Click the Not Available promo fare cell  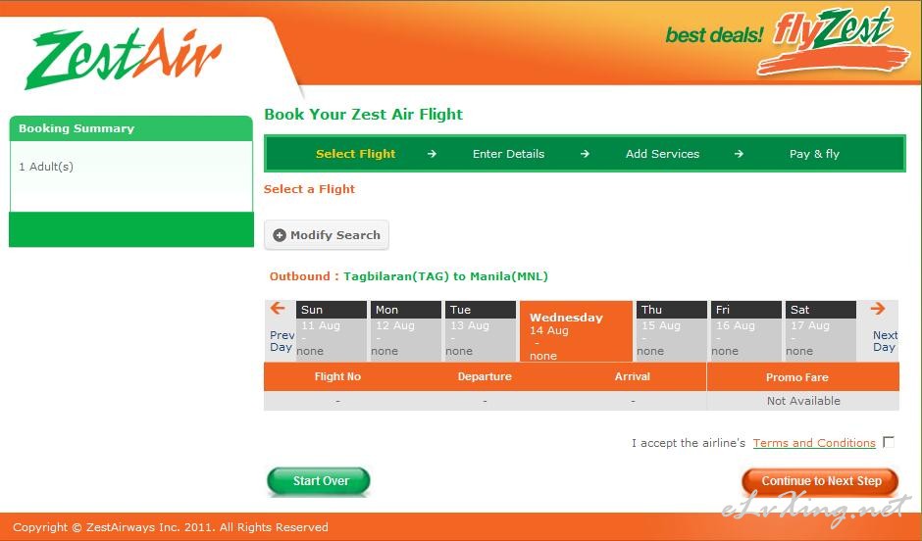coord(803,401)
